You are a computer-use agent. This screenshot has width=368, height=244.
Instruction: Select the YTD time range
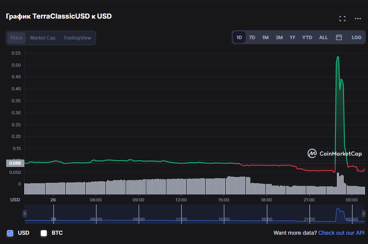[x=307, y=38]
